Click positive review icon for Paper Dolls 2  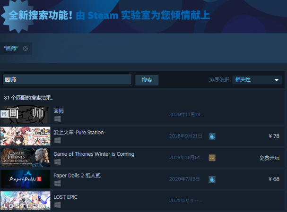coord(212,179)
